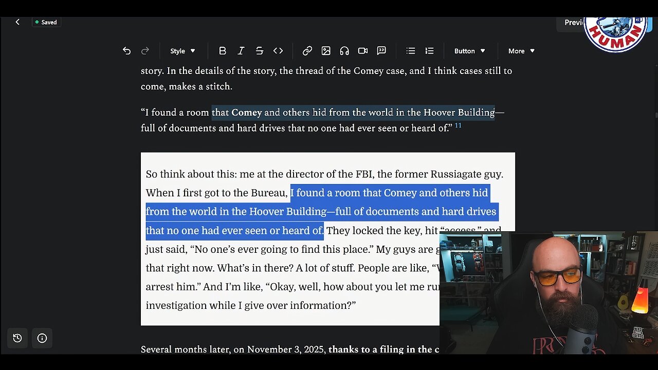The image size is (658, 370).
Task: Open the More dropdown menu
Action: click(x=521, y=51)
